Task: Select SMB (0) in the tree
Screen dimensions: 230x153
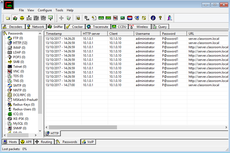Action: pos(18,62)
